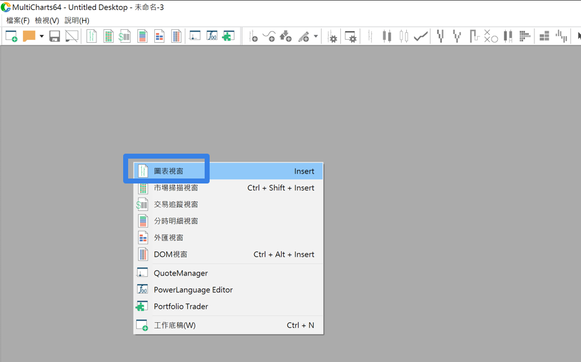Click the orange open workspace toolbar icon
The width and height of the screenshot is (581, 362).
(29, 36)
